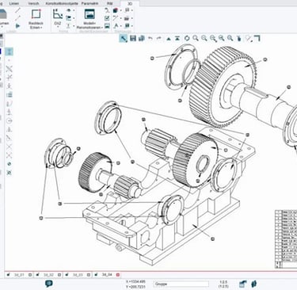Click the 1:2.5 scale indicator in status bar
The height and width of the screenshot is (290, 297).
(x=223, y=284)
